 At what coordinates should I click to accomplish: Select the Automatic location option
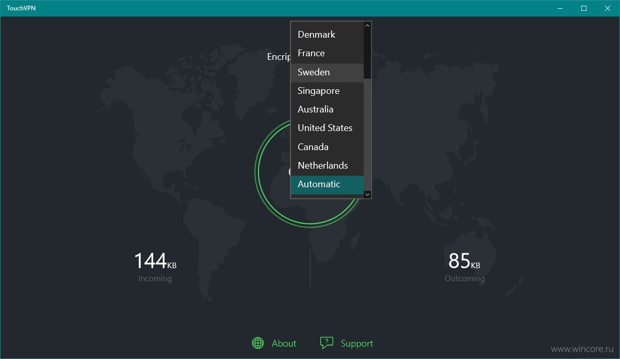click(327, 185)
